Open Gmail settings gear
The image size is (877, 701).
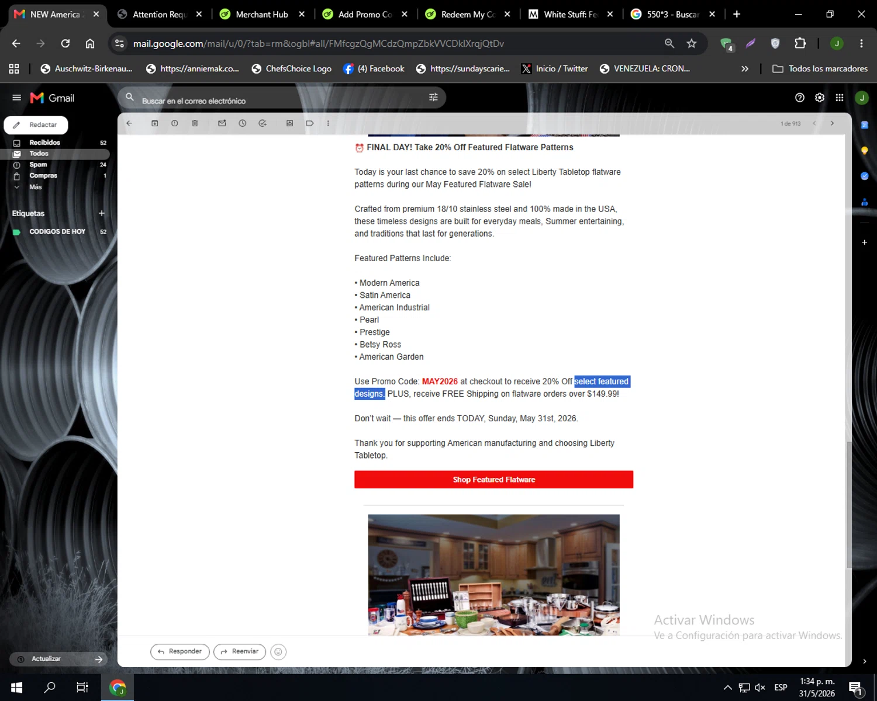pyautogui.click(x=820, y=98)
